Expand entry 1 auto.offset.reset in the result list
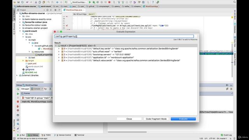Viewport: 249px width, 140px height. click(x=59, y=52)
